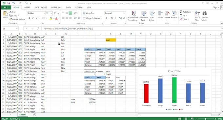Apply Comma Style format
Image resolution: width=223 pixels, height=120 pixels.
pos(115,18)
